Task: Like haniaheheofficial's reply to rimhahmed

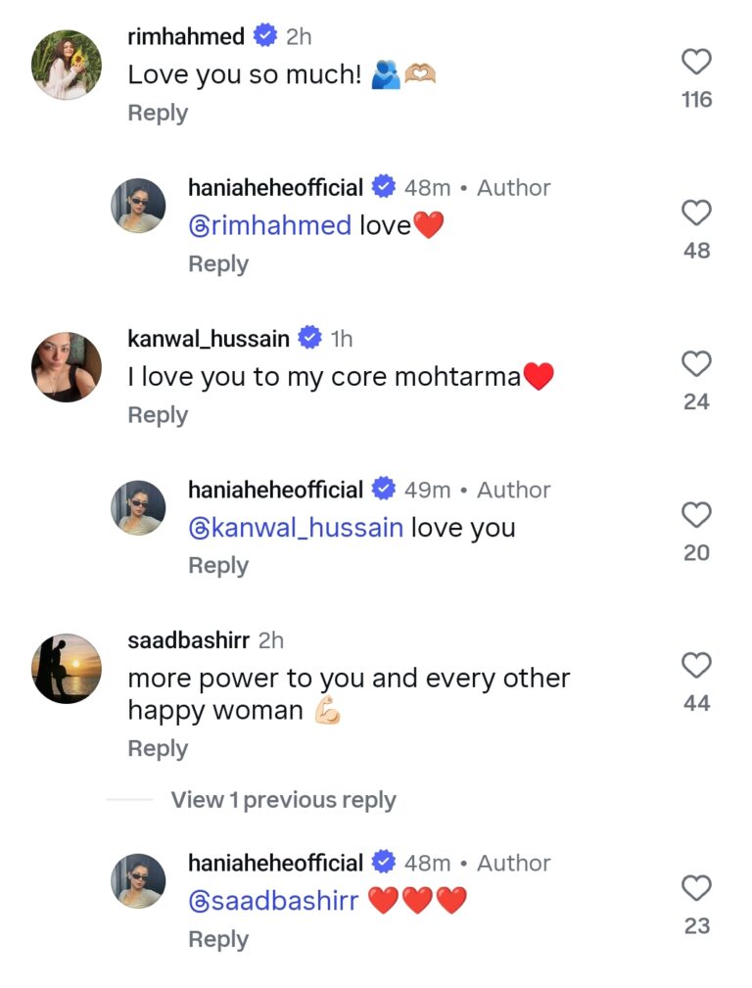Action: pos(696,213)
